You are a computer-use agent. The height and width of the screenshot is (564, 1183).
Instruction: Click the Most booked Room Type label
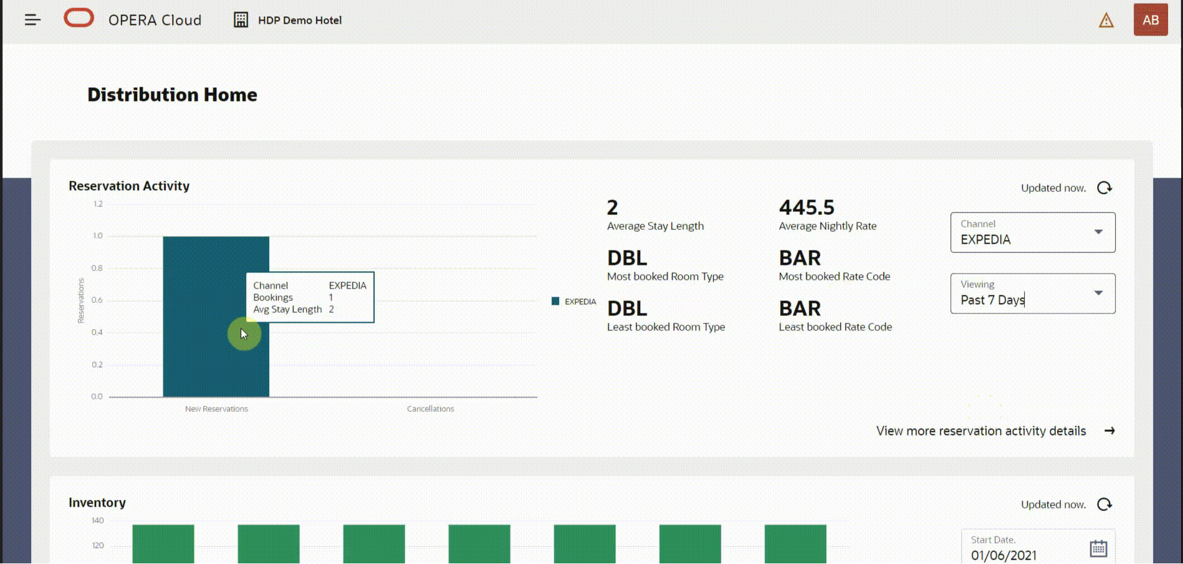pyautogui.click(x=666, y=276)
